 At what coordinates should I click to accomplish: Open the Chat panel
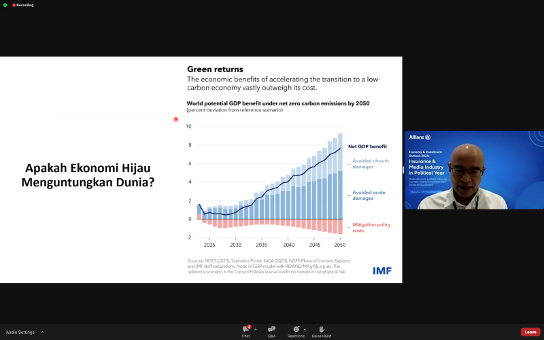[246, 332]
